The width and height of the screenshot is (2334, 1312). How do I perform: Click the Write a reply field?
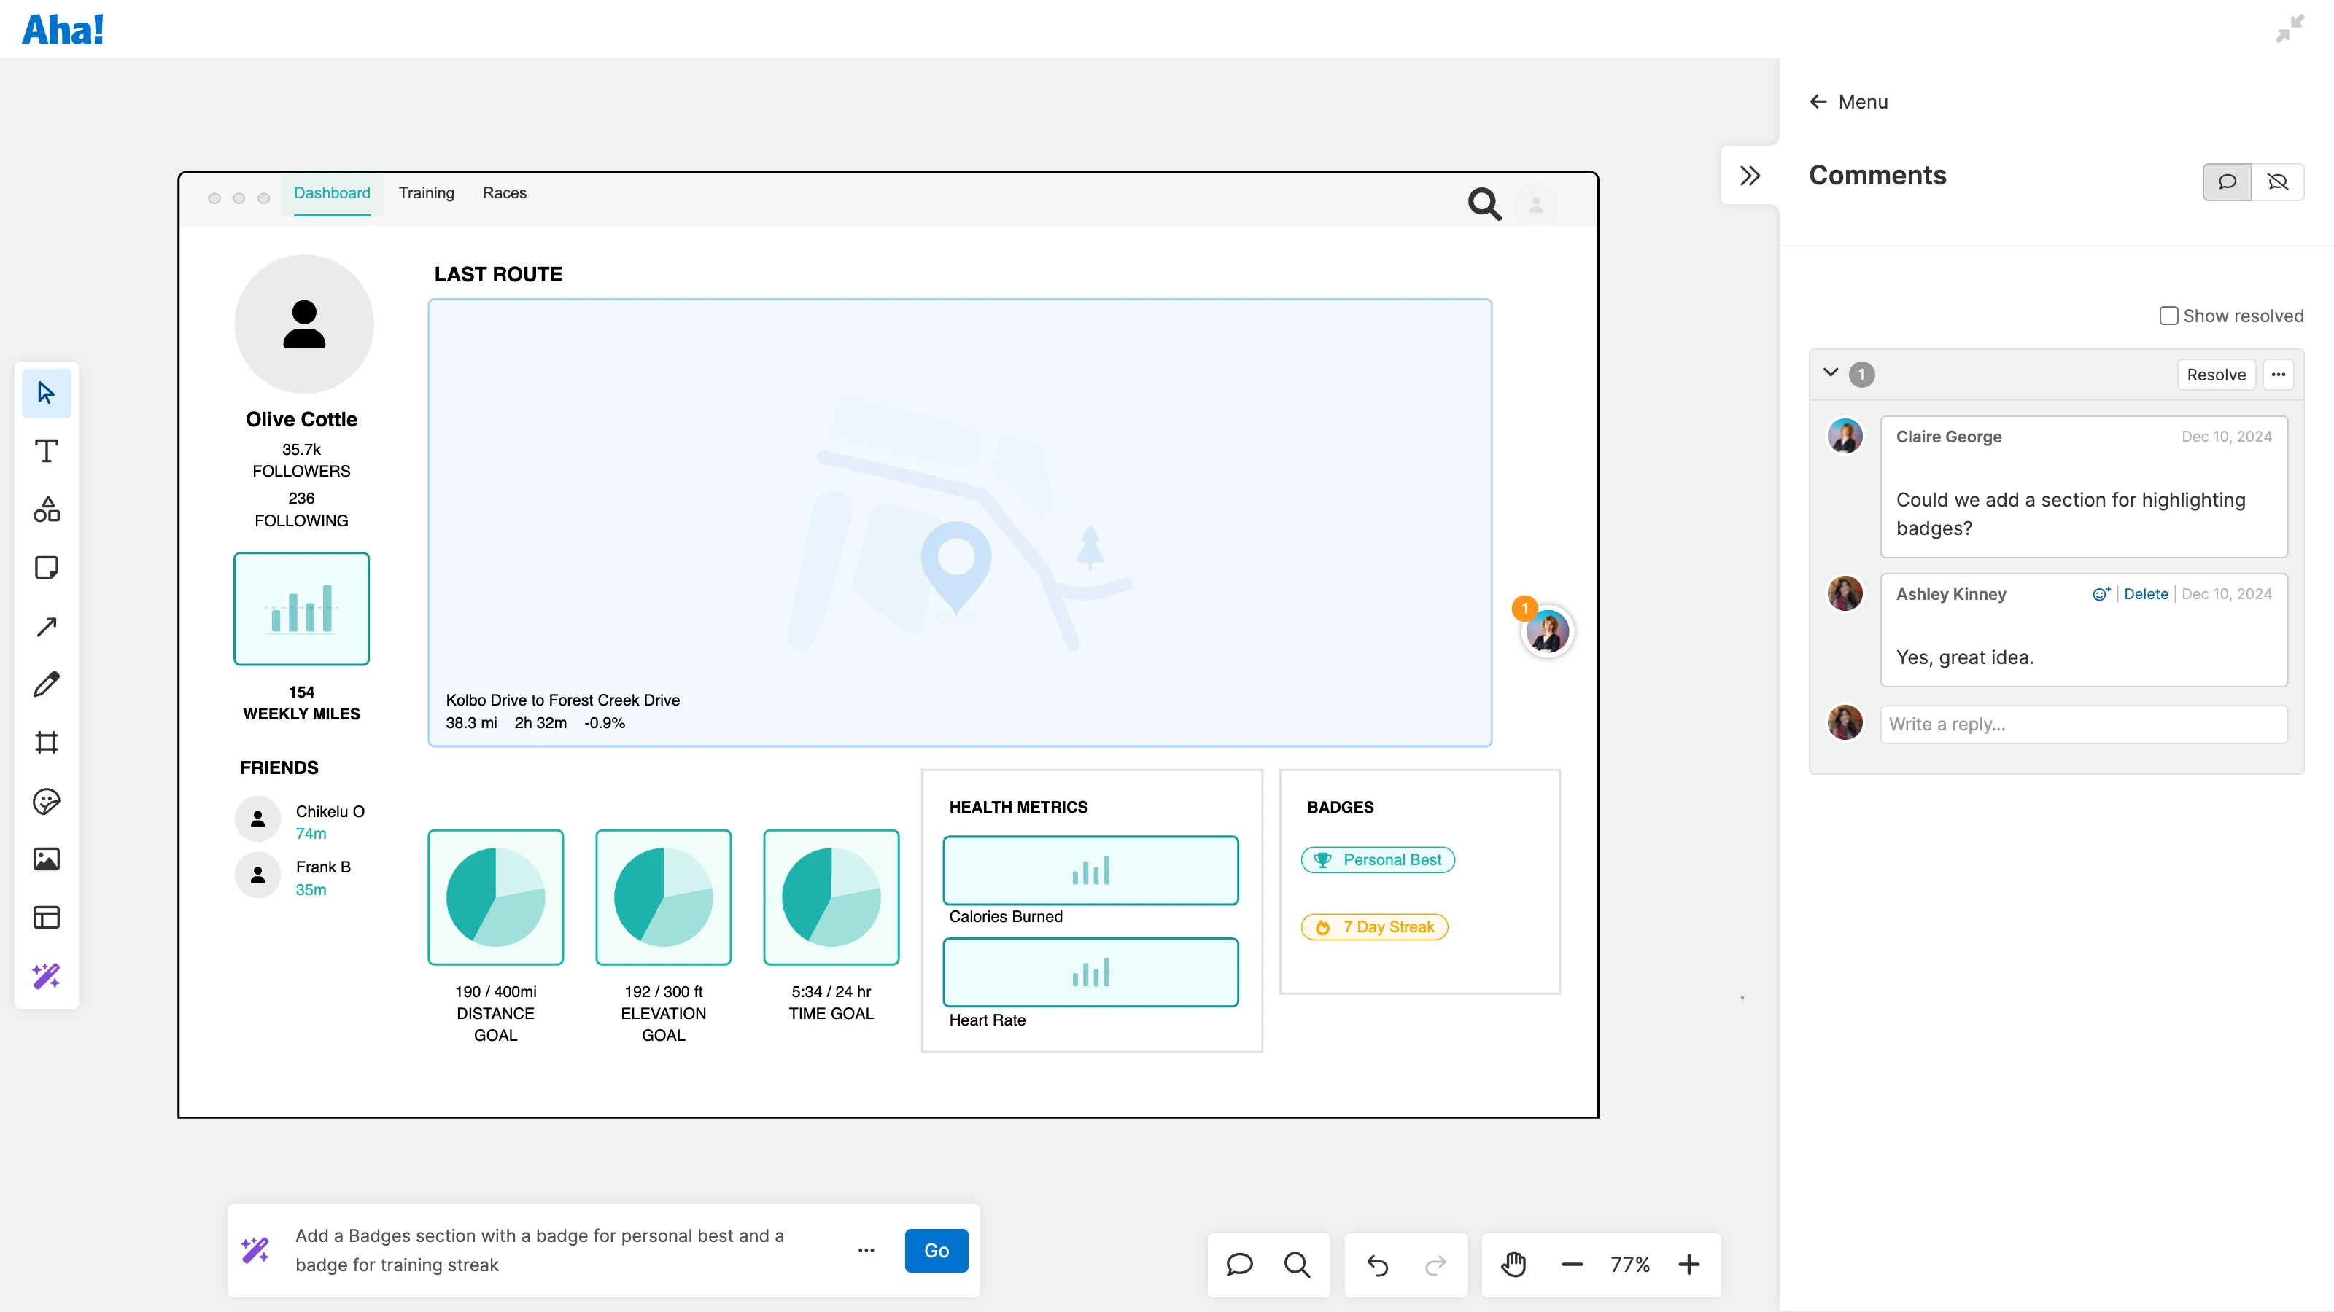[2083, 725]
